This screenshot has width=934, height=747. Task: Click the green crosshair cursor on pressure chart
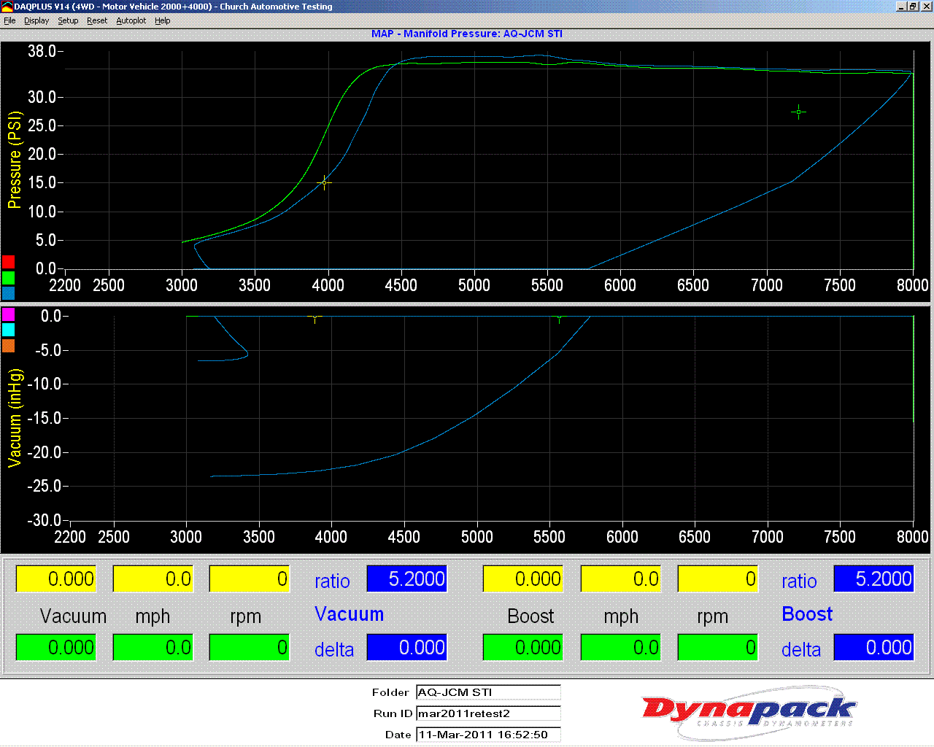click(798, 112)
